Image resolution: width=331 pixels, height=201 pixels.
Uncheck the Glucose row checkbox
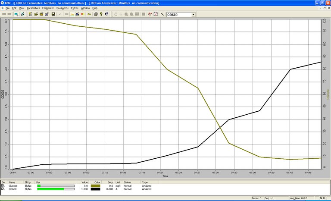click(x=3, y=186)
